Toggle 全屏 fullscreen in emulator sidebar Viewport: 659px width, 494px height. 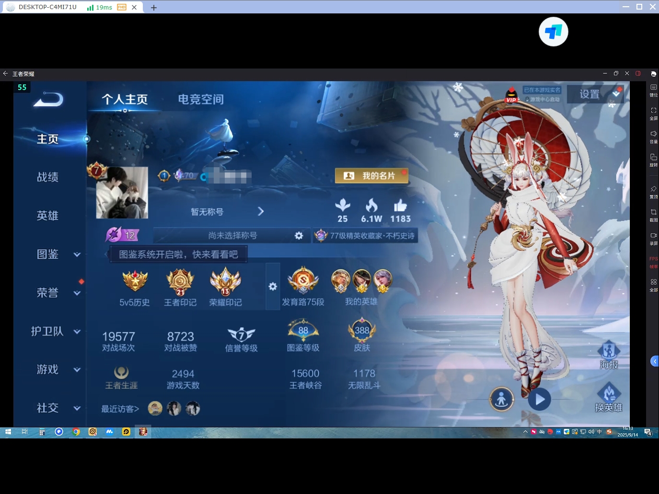[653, 114]
